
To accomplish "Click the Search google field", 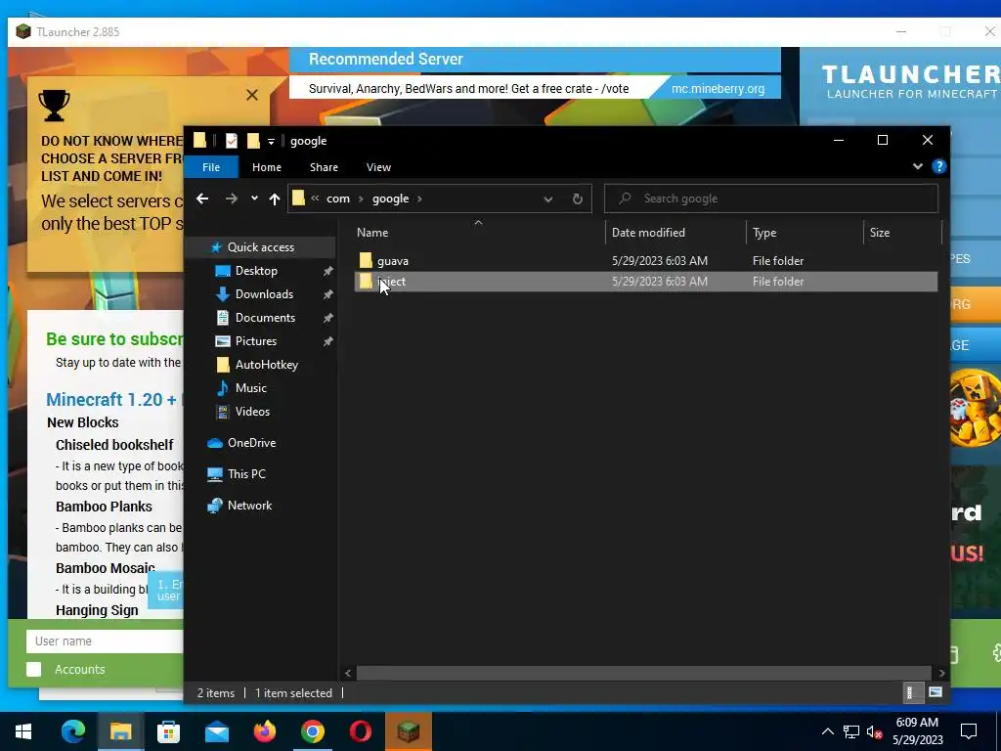I will (x=771, y=199).
